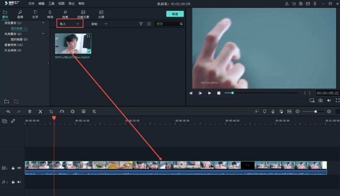Click the timeline zoom slider handle
340x196 pixels.
[x=315, y=112]
